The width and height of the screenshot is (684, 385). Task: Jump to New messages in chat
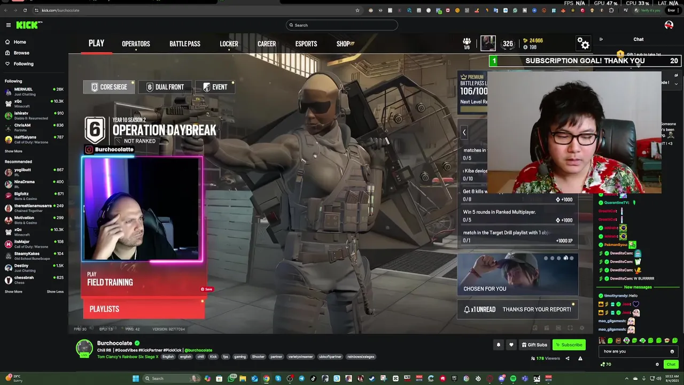tap(638, 287)
